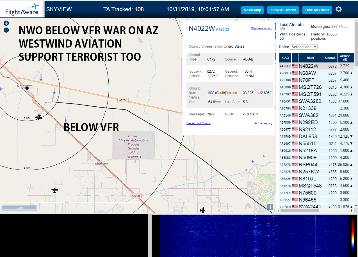Select the SWA2441 aircraft row
The image size is (358, 257).
click(x=316, y=206)
